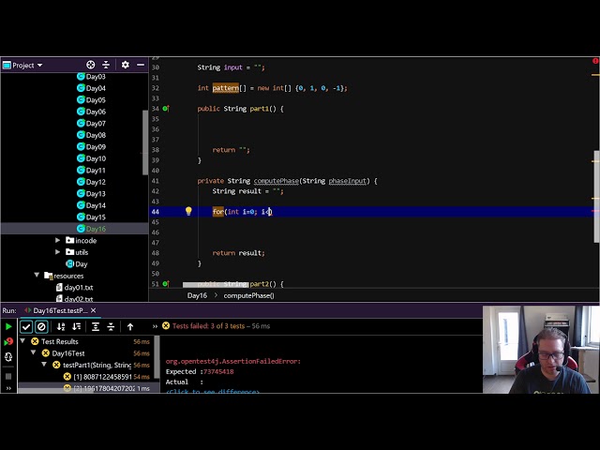Select failed test [1] 8087122458591

click(x=102, y=377)
